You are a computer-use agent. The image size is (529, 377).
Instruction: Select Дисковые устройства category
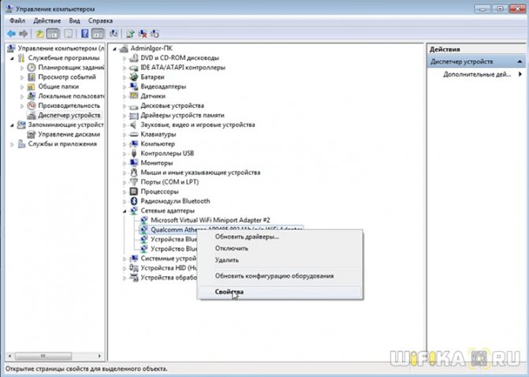coord(173,106)
